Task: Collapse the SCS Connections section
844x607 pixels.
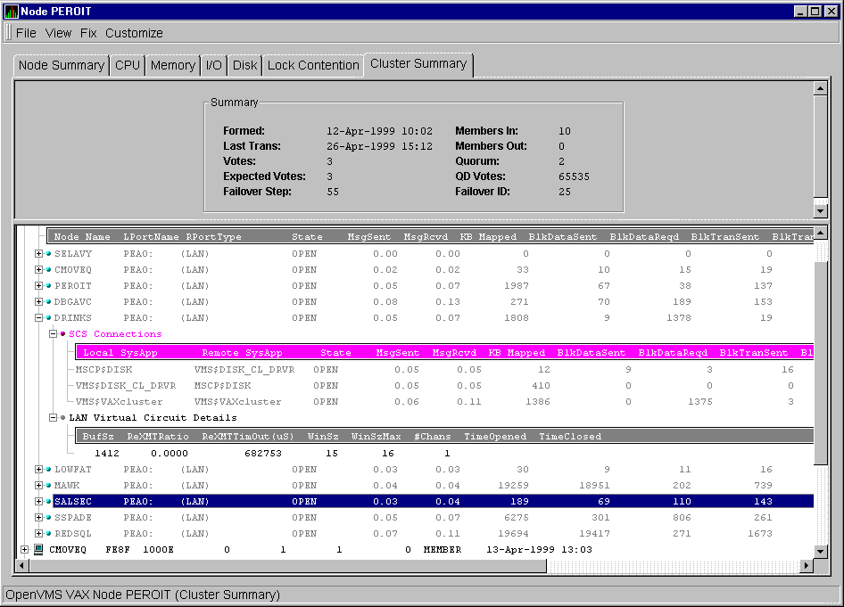Action: coord(53,334)
